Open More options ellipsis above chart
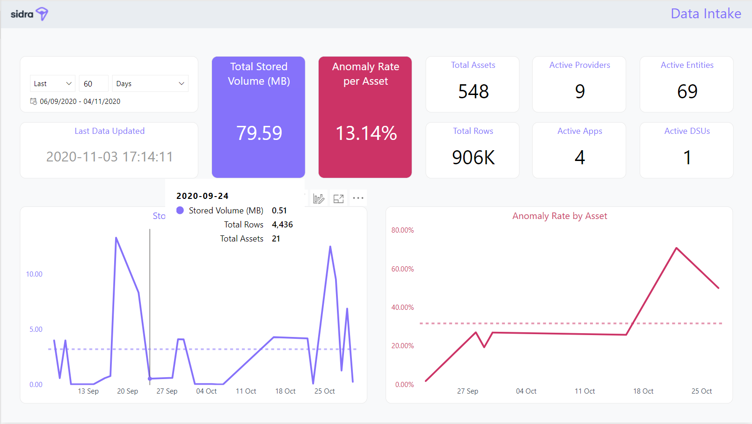The height and width of the screenshot is (424, 752). [x=358, y=198]
